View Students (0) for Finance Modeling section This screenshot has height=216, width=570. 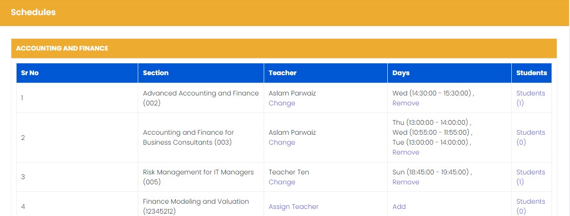530,206
